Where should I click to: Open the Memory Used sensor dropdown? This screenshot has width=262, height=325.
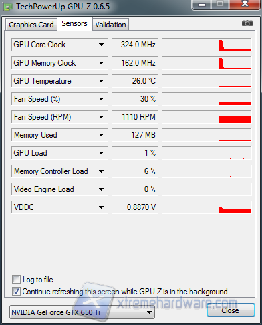pyautogui.click(x=101, y=135)
